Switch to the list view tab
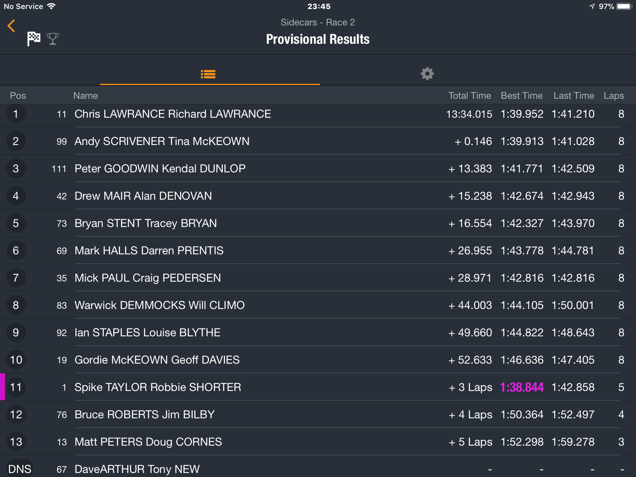The width and height of the screenshot is (636, 477). (x=208, y=74)
